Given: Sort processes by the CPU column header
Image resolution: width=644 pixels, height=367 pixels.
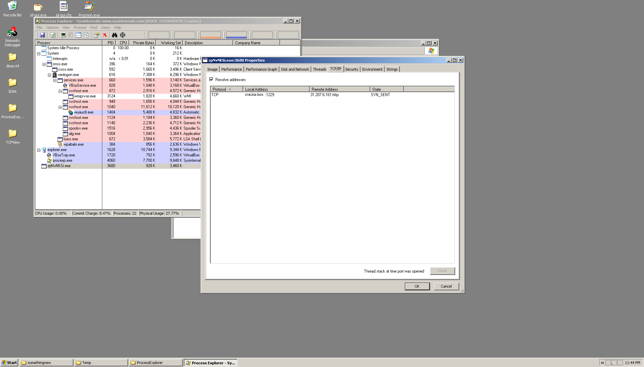Looking at the screenshot, I should 123,43.
